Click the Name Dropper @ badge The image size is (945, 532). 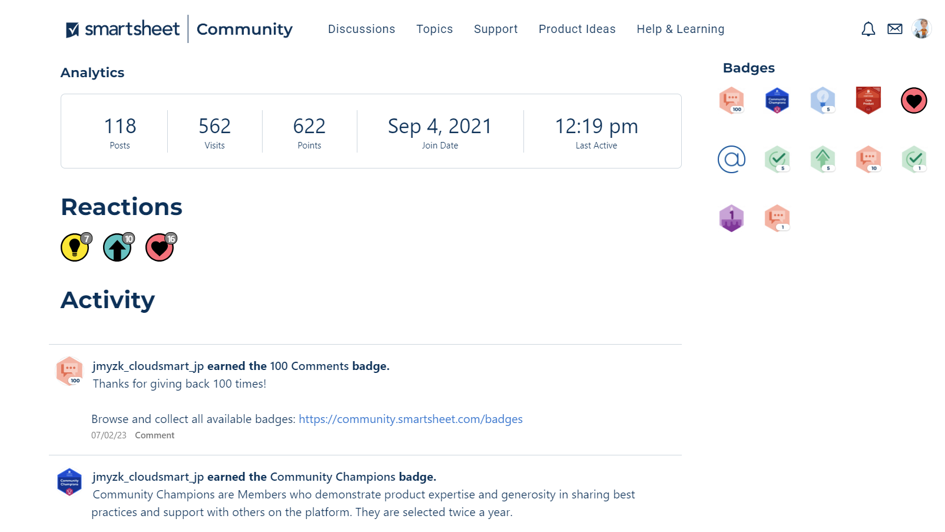732,159
